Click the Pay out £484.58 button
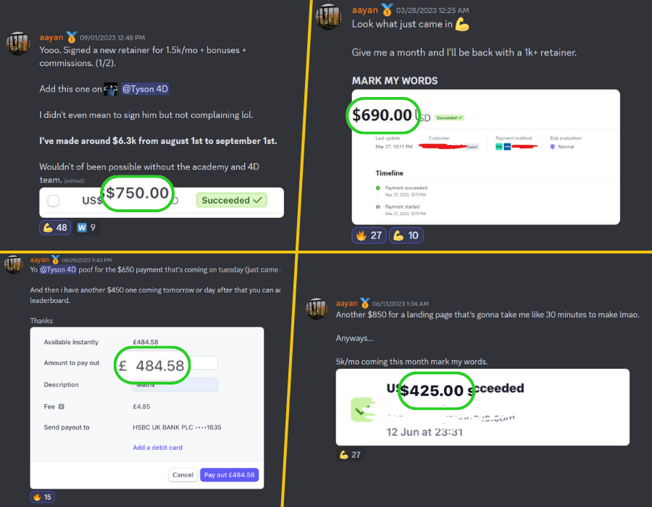 [229, 474]
